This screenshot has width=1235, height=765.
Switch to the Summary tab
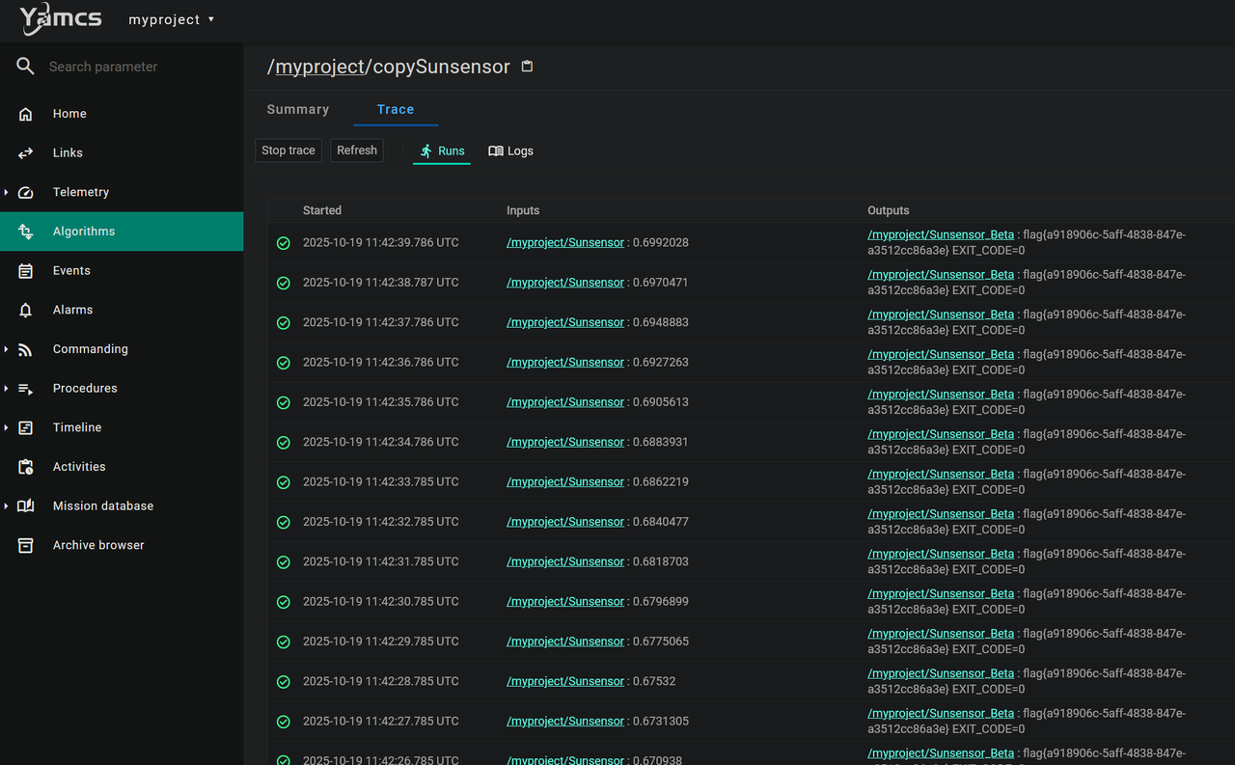tap(298, 110)
